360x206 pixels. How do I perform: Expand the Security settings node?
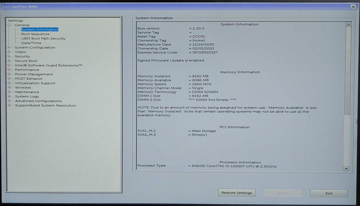click(9, 56)
